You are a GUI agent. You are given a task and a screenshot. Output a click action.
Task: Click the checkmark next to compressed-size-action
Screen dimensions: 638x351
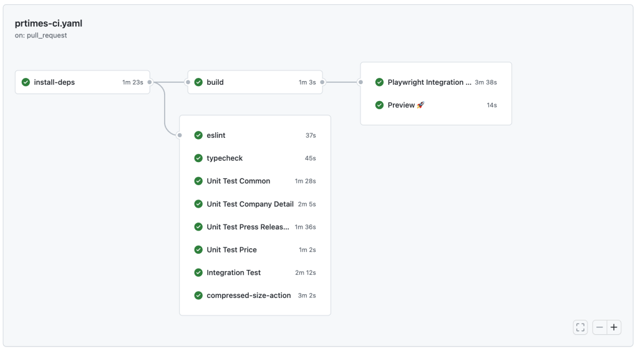[x=198, y=296]
